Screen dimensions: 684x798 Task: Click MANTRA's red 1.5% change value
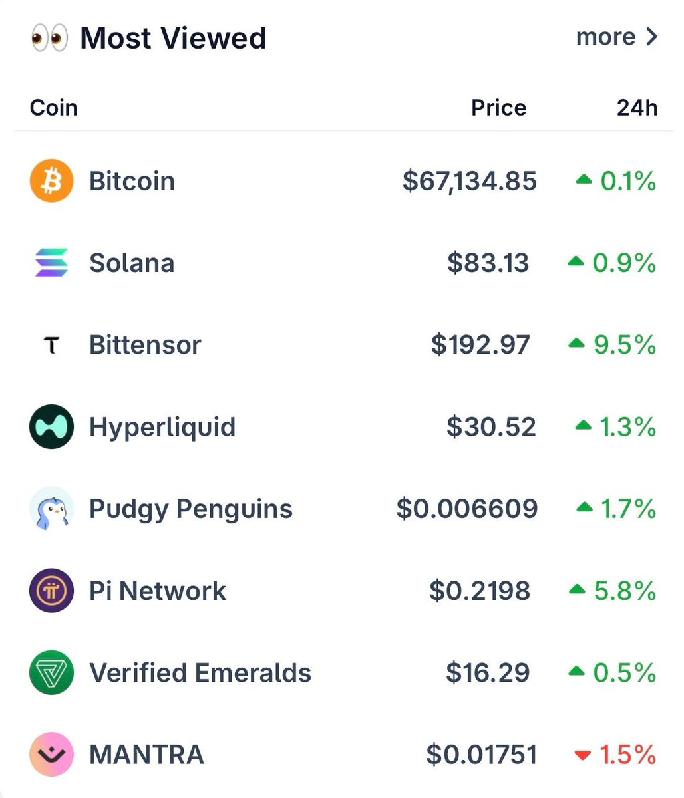tap(627, 755)
